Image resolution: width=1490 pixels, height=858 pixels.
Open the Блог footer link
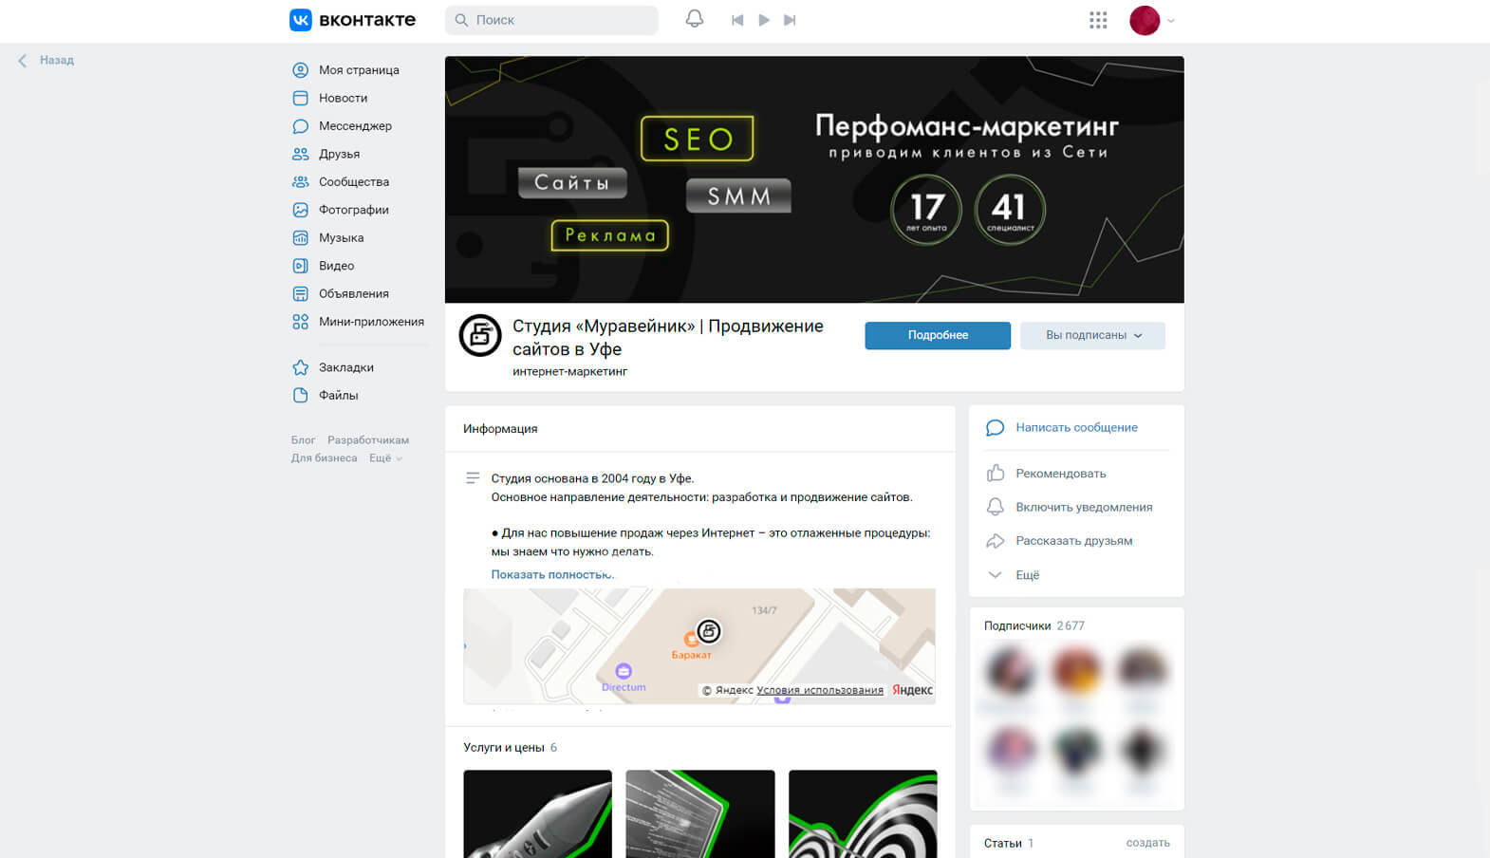[x=303, y=440]
